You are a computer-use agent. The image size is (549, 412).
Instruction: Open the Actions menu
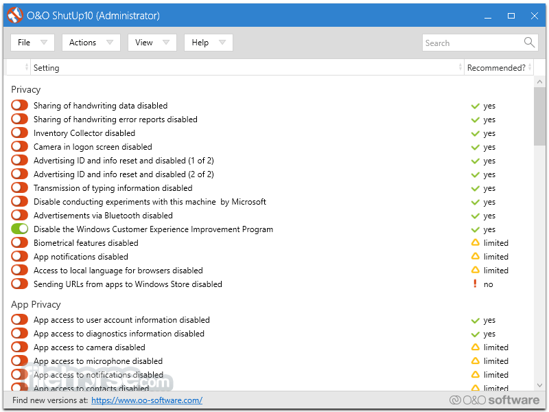click(91, 43)
